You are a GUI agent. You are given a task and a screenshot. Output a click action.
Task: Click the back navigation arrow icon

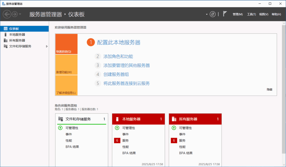pos(7,14)
